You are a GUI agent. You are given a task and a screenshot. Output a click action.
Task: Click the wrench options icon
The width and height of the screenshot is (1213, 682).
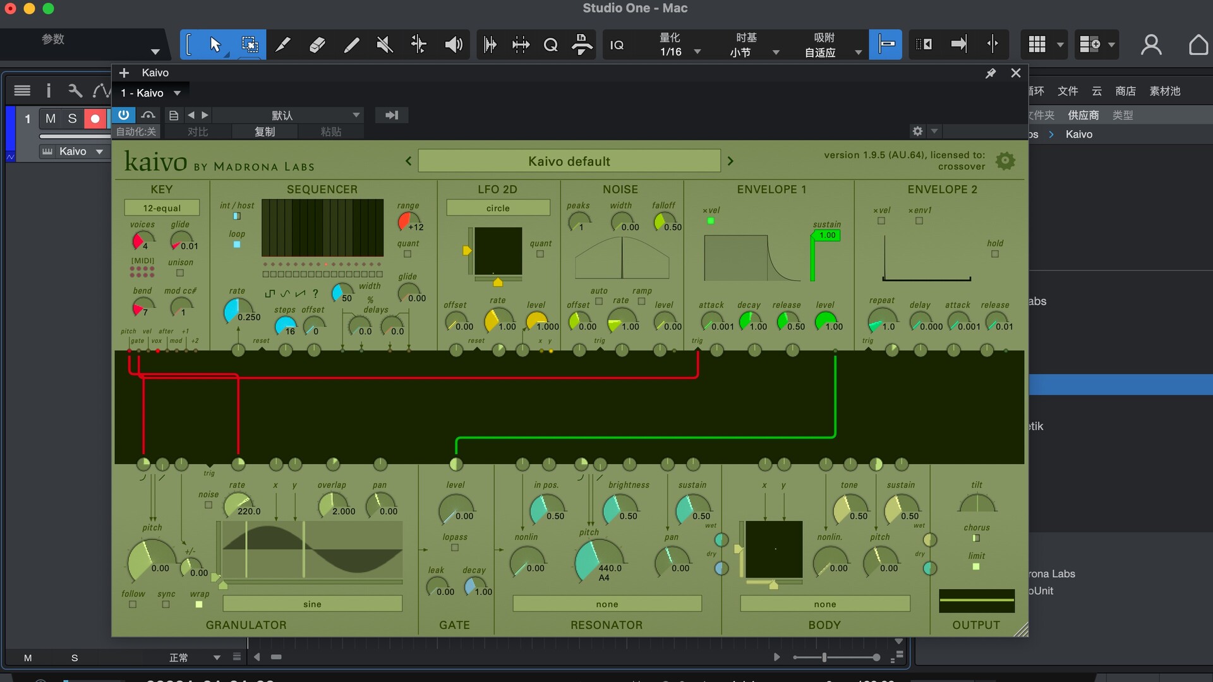(75, 91)
